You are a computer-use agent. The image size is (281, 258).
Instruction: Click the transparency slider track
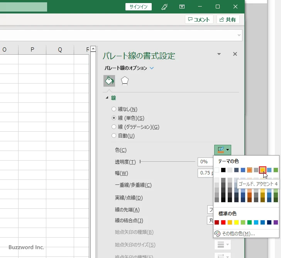(x=168, y=162)
